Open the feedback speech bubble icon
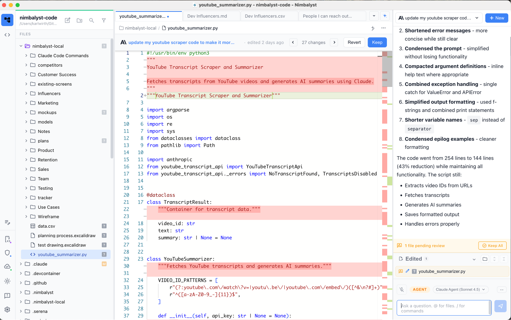Image resolution: width=511 pixels, height=320 pixels. click(7, 296)
